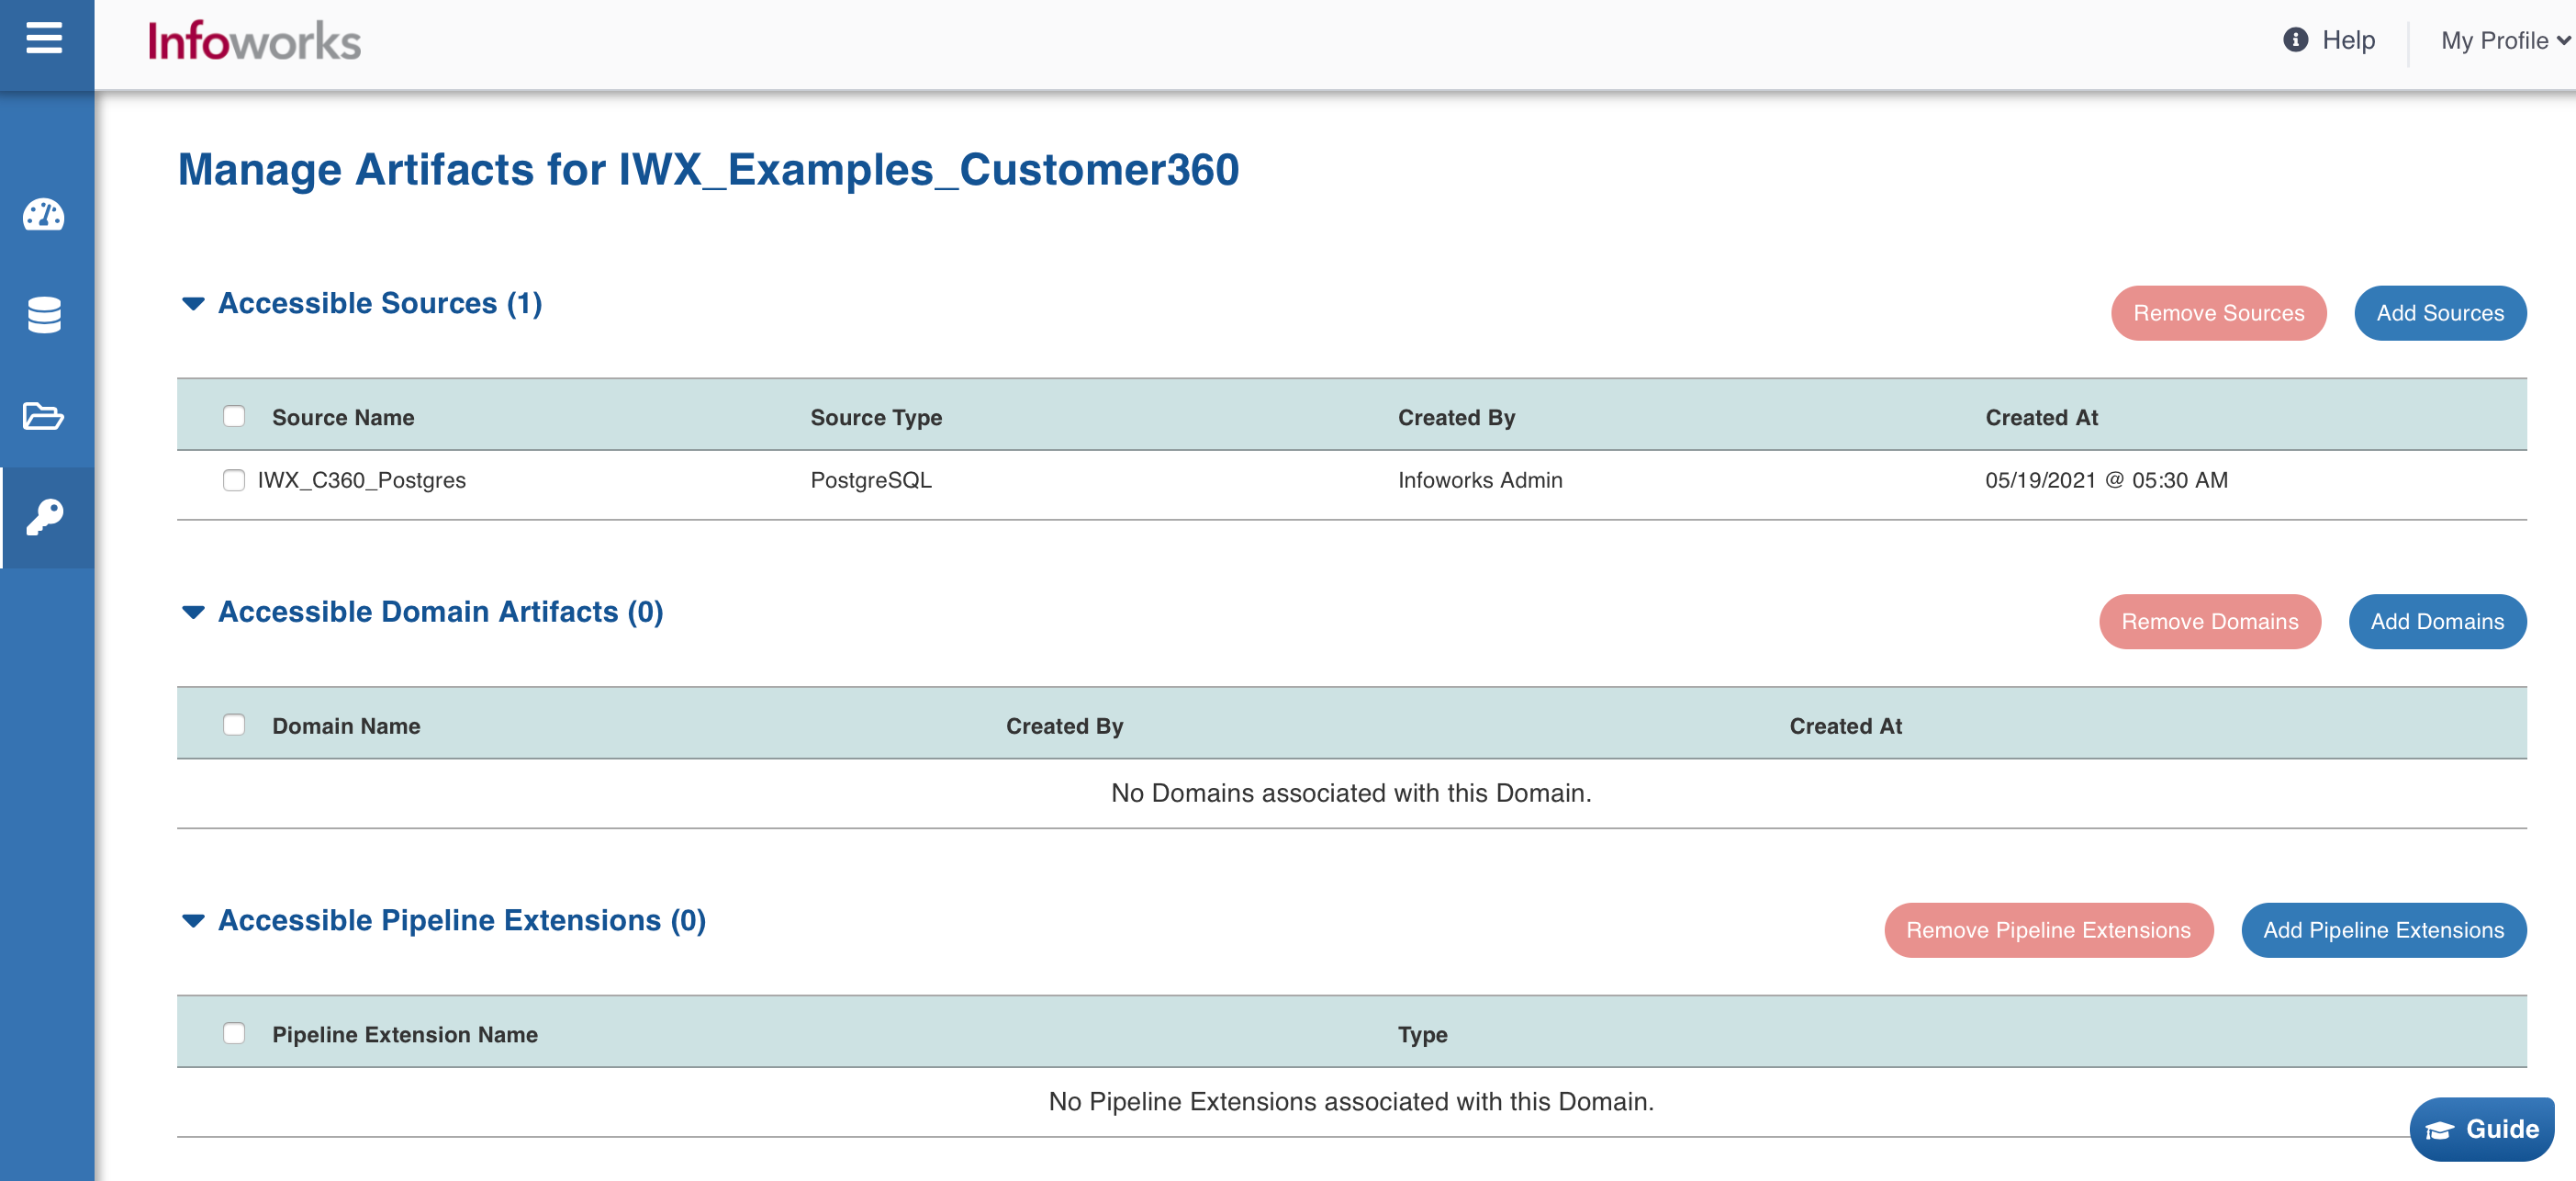Check the IWX_C360_Postgres source checkbox
The width and height of the screenshot is (2576, 1181).
click(234, 480)
